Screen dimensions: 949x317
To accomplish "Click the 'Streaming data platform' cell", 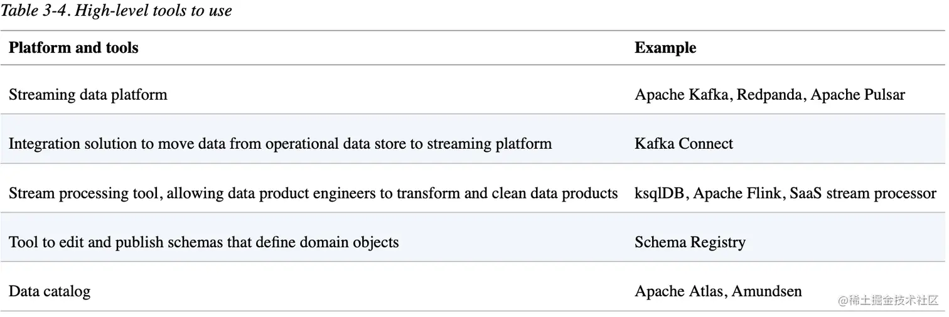I will click(x=88, y=95).
